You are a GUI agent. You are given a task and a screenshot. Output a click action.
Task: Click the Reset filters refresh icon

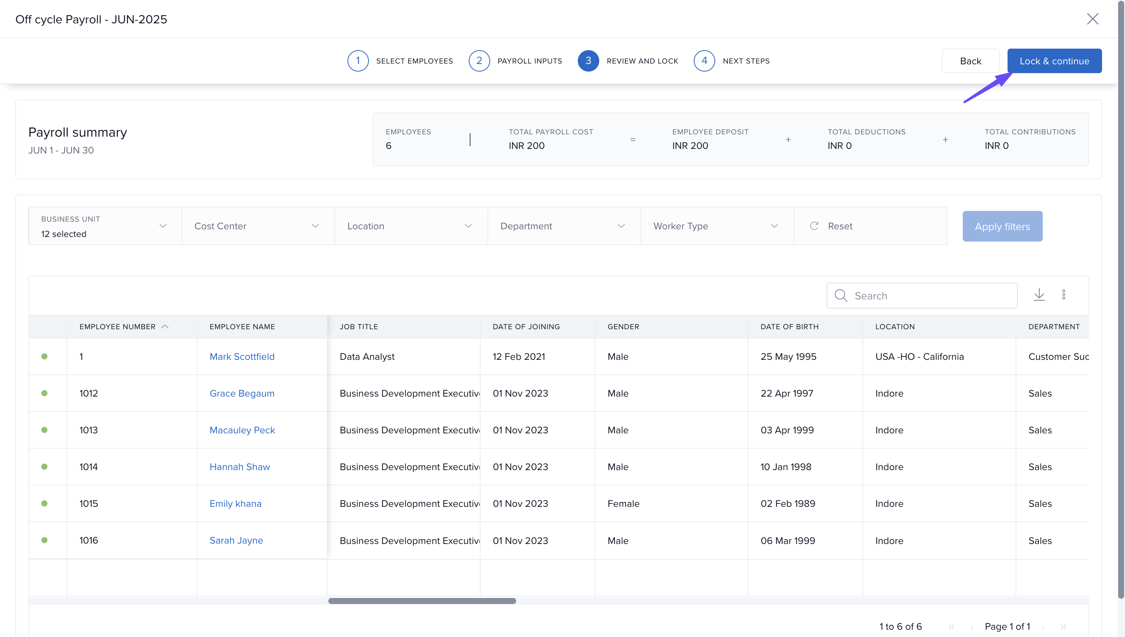point(814,226)
